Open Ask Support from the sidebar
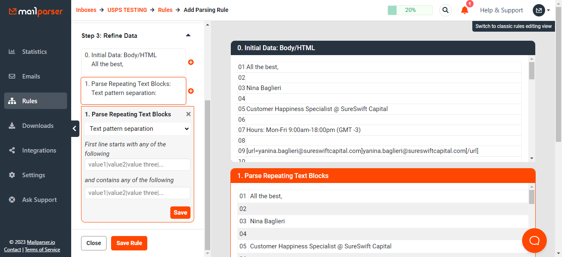 (x=39, y=199)
